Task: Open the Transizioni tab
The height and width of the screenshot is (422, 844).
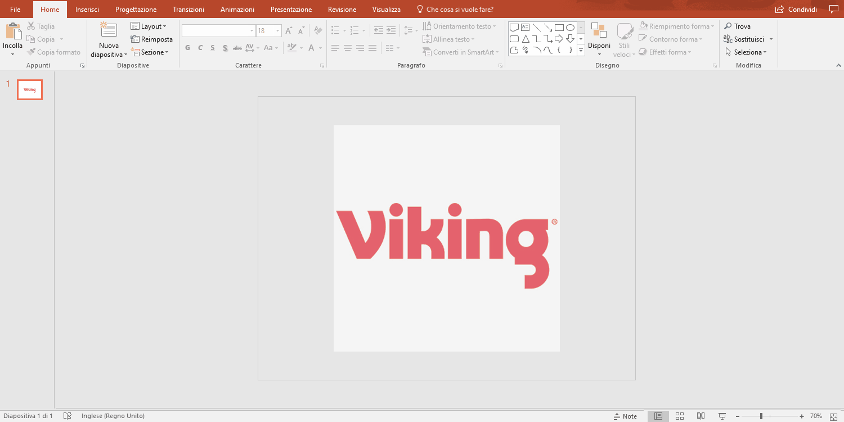Action: coord(188,9)
